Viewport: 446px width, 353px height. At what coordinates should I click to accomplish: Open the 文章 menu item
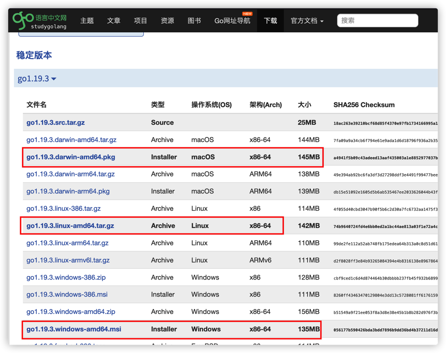[x=113, y=21]
